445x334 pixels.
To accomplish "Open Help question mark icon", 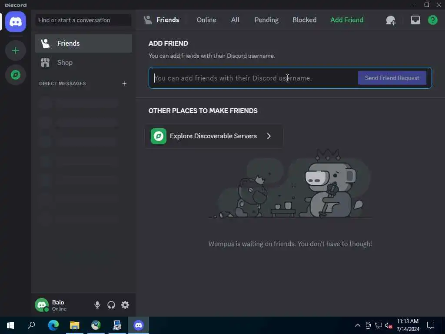I will click(432, 20).
